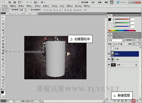The width and height of the screenshot is (142, 103).
Task: Switch to 基本功能 workspace
Action: coord(85,2)
